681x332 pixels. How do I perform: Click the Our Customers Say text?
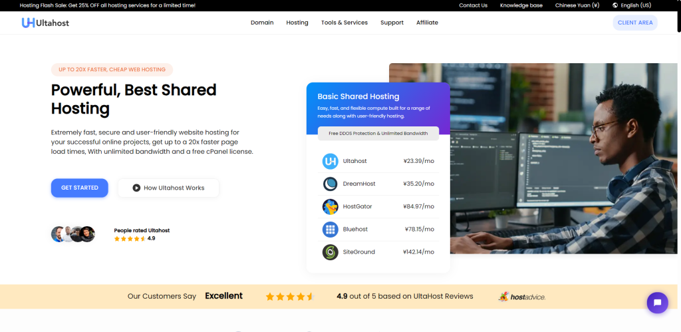click(x=162, y=296)
